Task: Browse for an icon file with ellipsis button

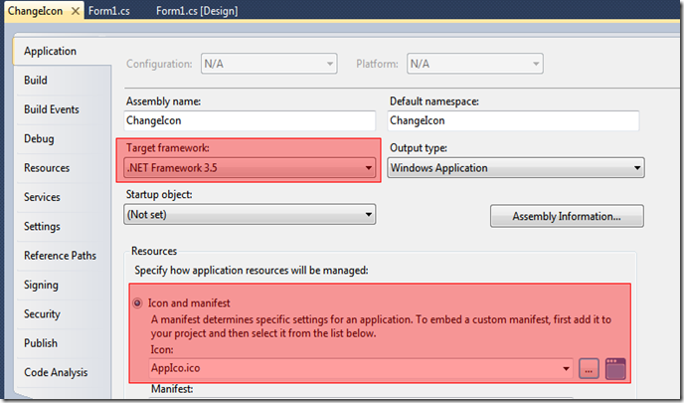Action: pyautogui.click(x=589, y=369)
